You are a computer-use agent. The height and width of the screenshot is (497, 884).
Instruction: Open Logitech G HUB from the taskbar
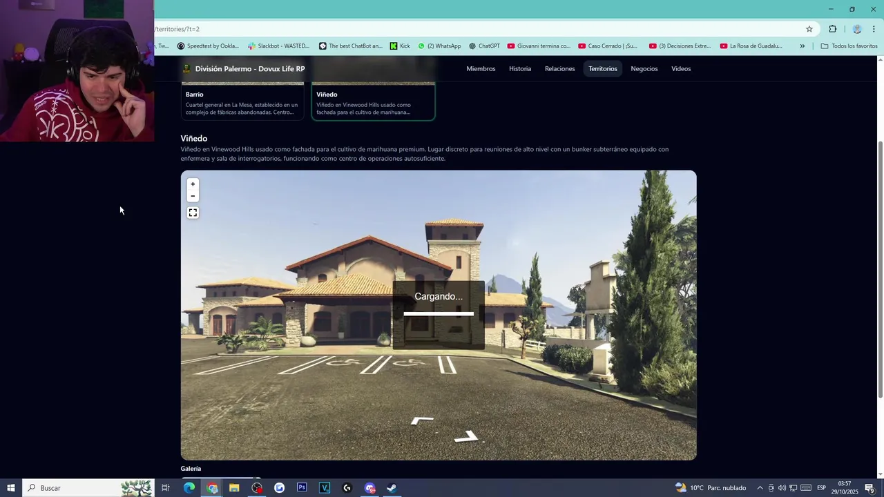[347, 488]
